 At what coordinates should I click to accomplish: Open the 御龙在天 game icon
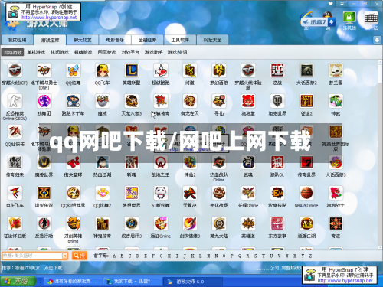pos(190,101)
